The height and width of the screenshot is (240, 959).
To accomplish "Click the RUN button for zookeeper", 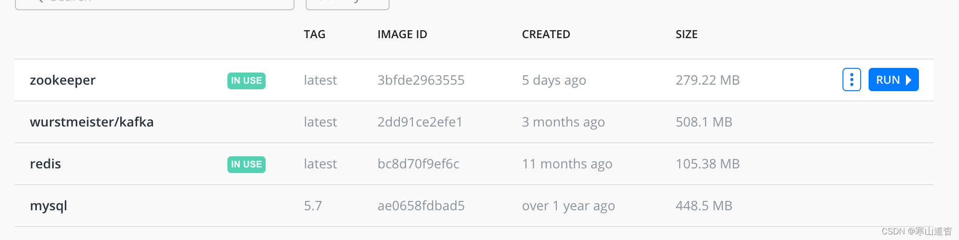I will (x=893, y=80).
